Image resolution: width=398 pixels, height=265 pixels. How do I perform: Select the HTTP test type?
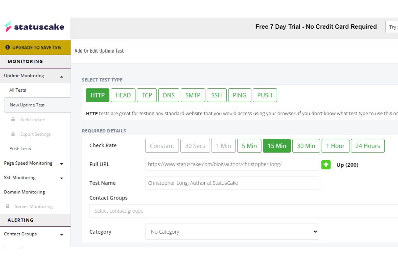click(98, 95)
